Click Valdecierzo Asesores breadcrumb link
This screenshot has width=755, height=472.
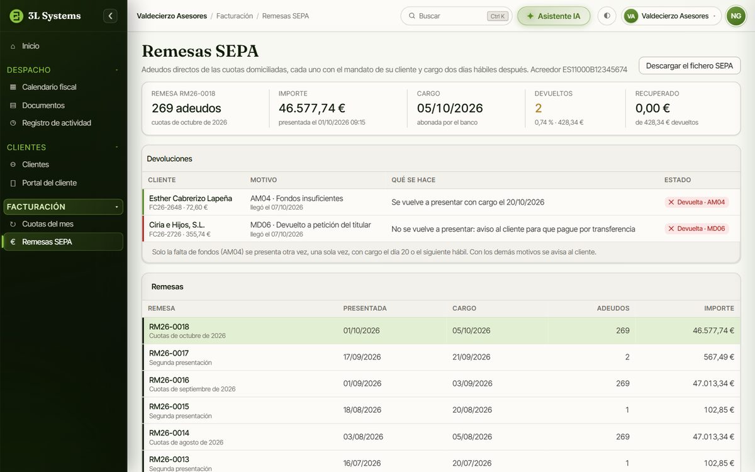click(x=172, y=16)
